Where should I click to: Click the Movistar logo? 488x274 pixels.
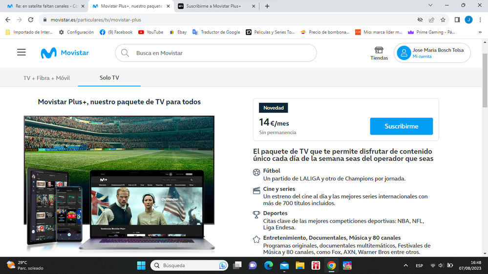tap(65, 53)
